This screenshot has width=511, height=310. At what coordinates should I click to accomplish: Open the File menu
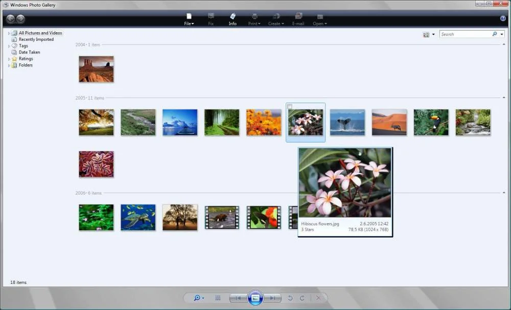pyautogui.click(x=189, y=19)
